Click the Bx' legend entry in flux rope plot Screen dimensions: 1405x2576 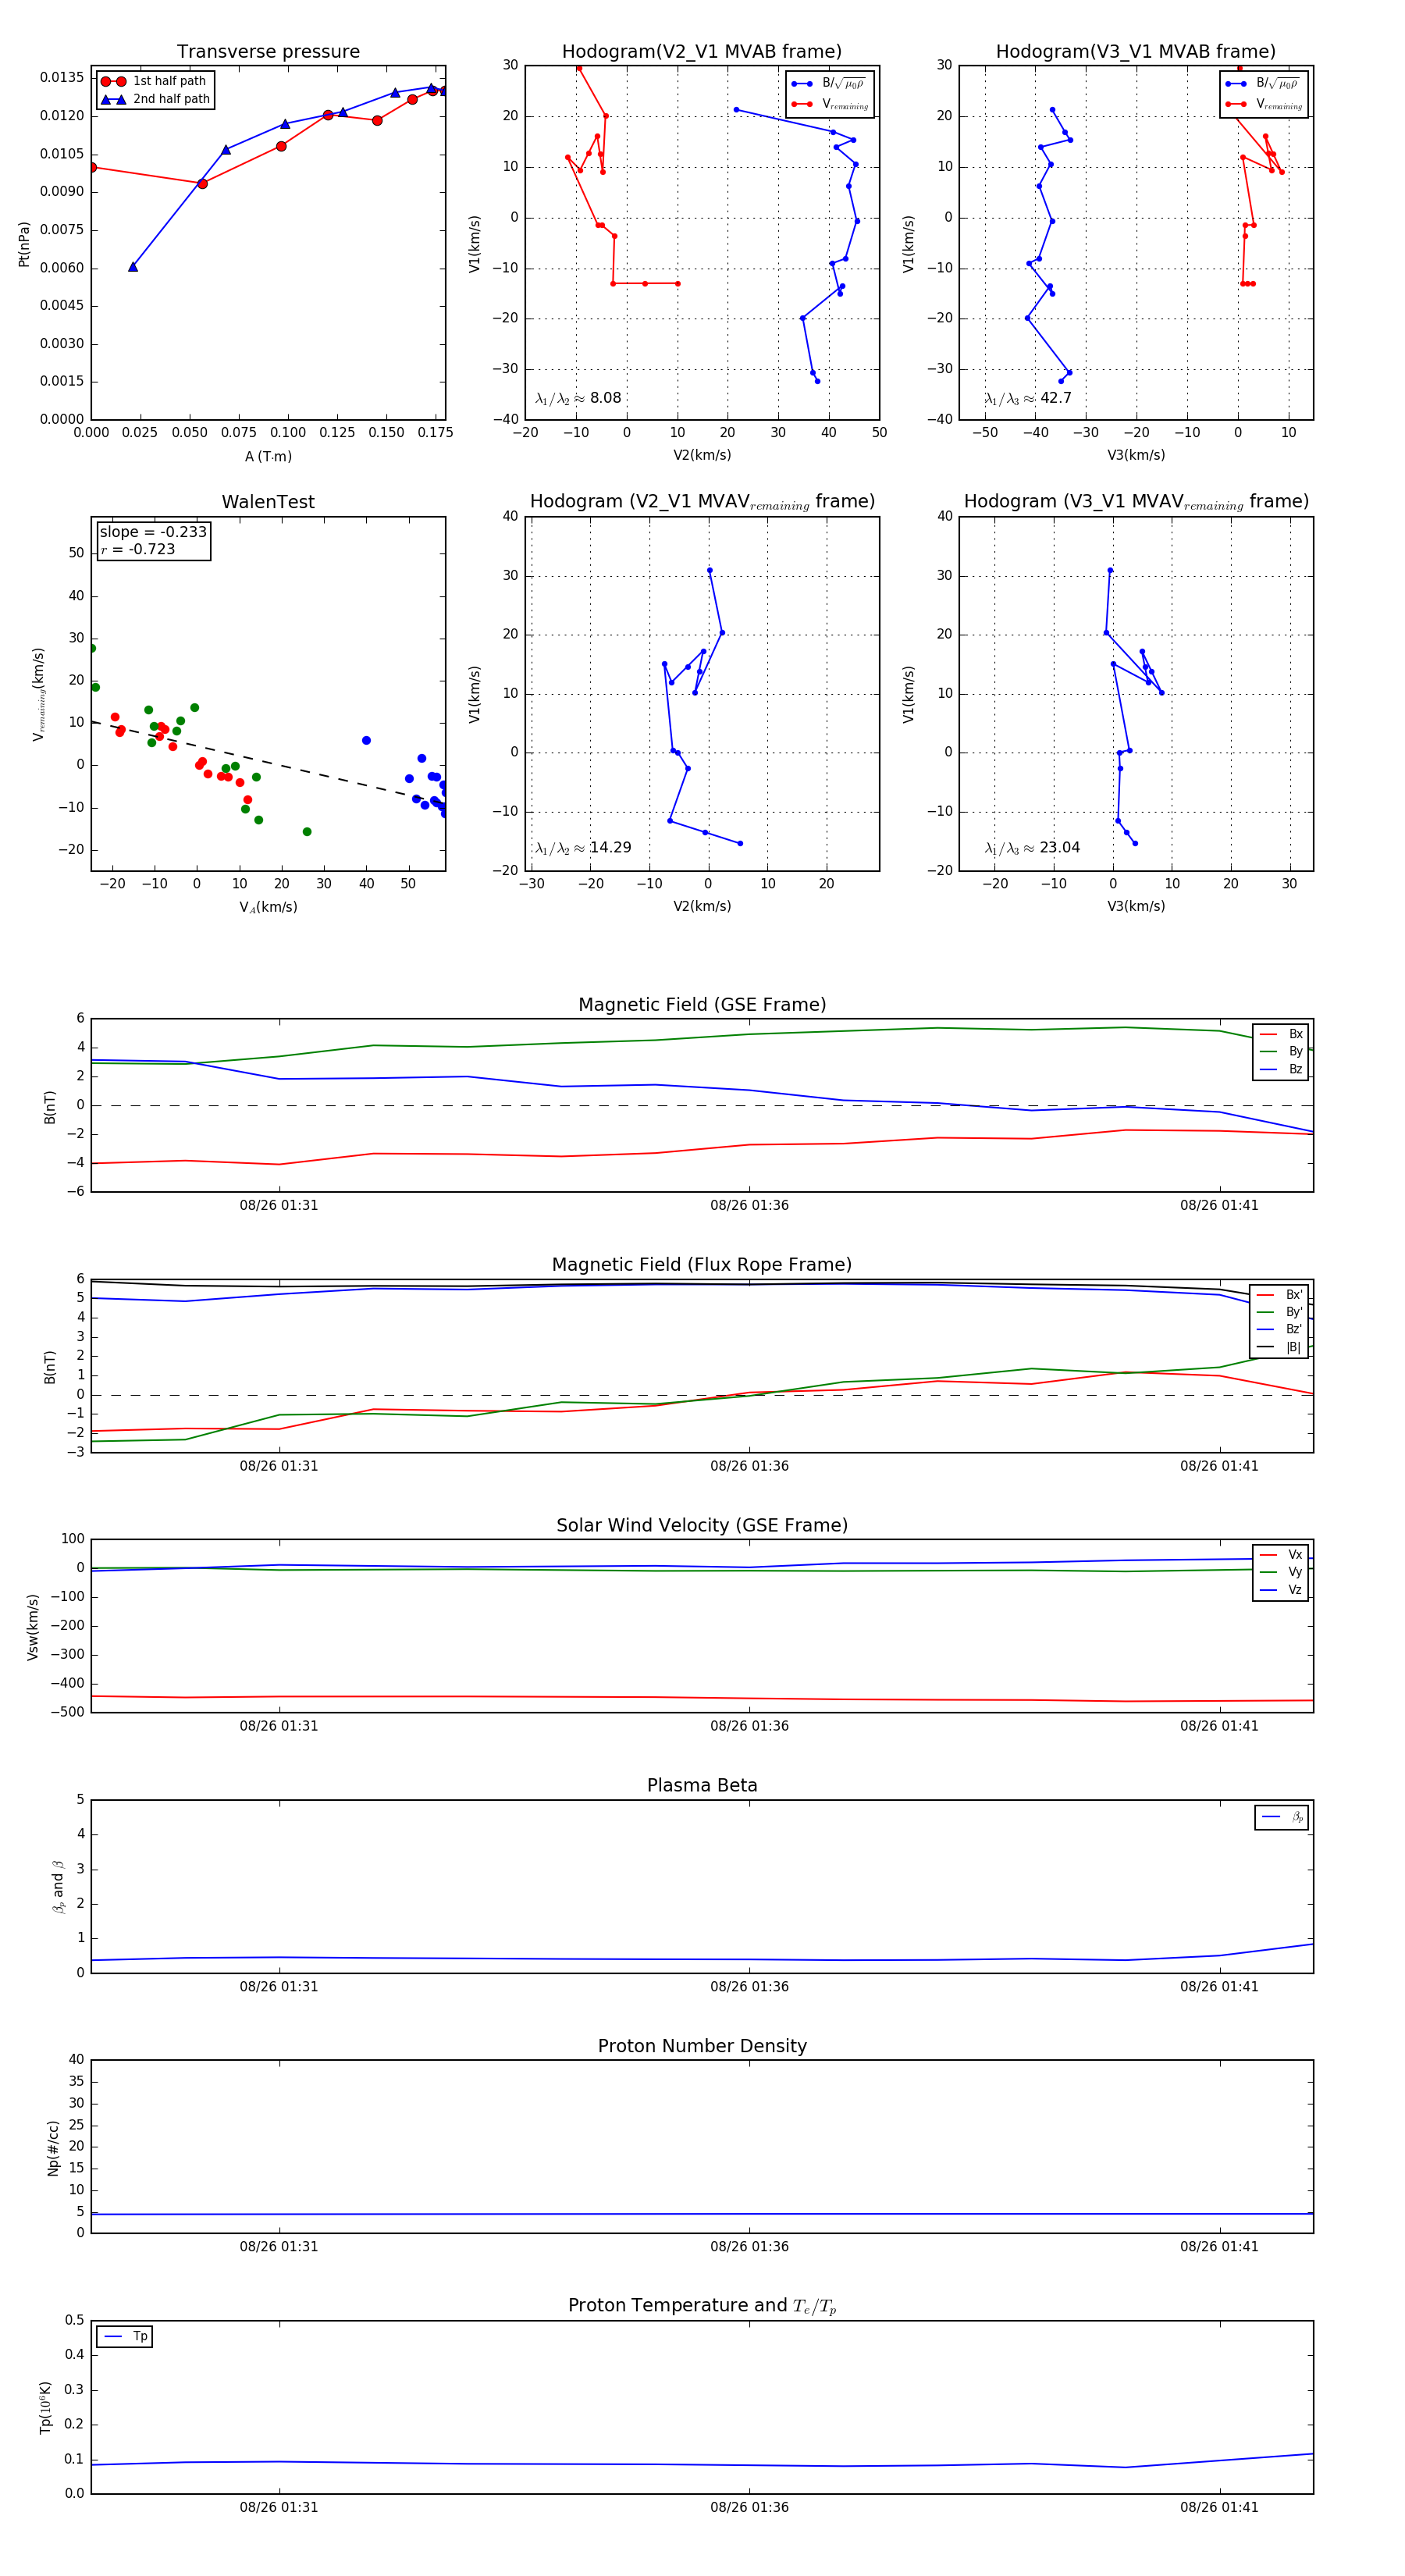(1280, 1294)
